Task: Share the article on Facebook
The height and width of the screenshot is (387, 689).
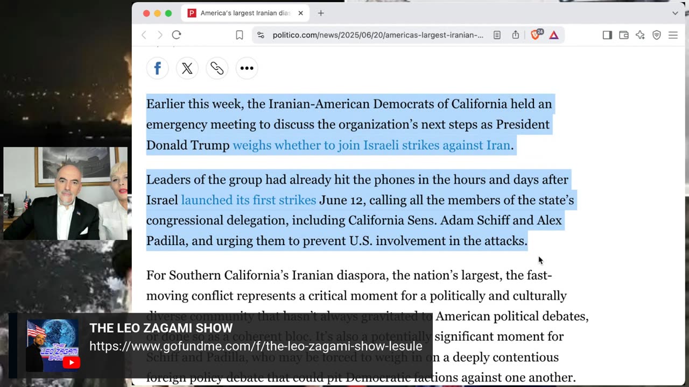Action: [x=157, y=68]
